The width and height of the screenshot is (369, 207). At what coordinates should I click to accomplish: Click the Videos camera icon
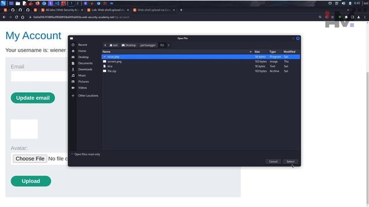click(x=73, y=87)
